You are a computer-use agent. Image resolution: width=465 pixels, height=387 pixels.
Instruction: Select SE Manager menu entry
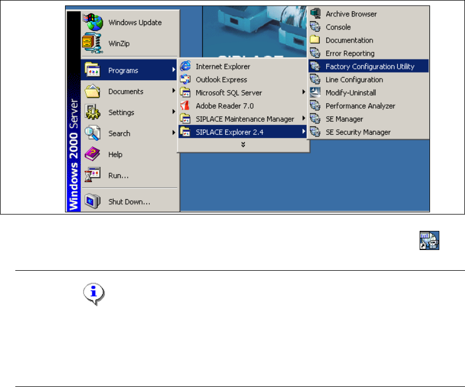[x=369, y=119]
